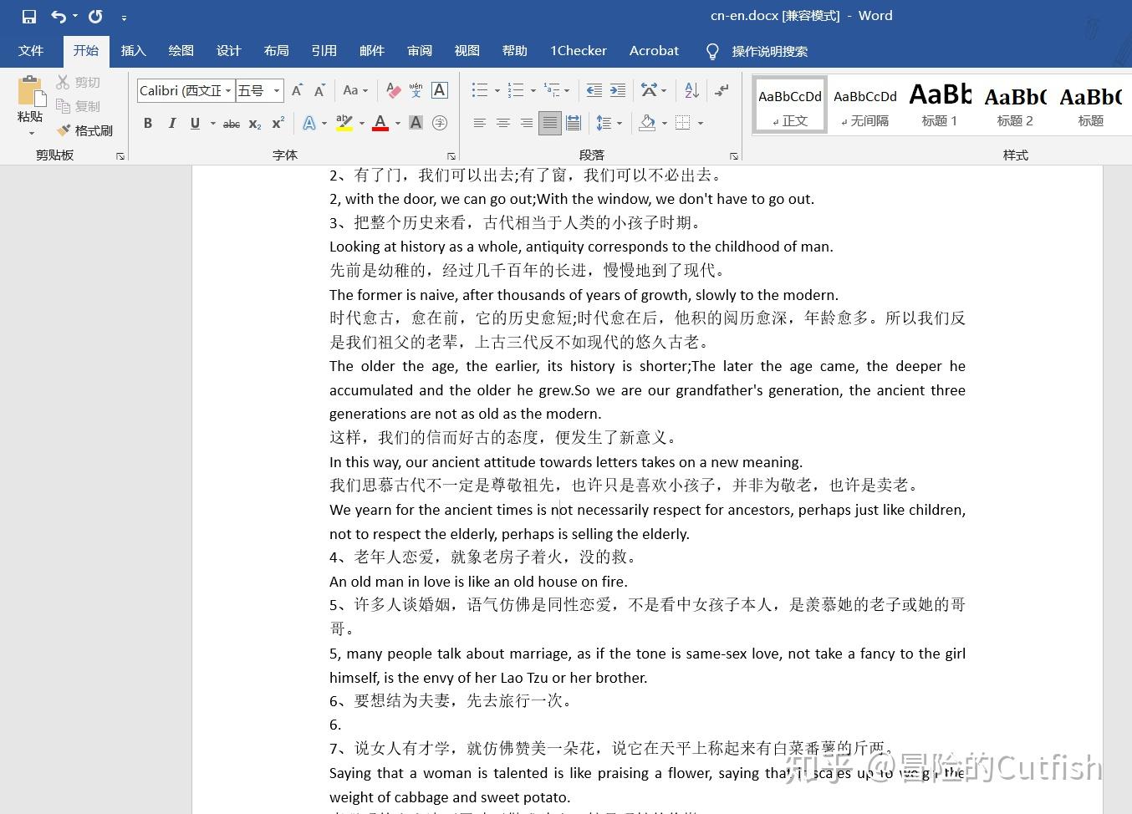1132x814 pixels.
Task: Switch to the 插入 ribbon tab
Action: pyautogui.click(x=133, y=51)
